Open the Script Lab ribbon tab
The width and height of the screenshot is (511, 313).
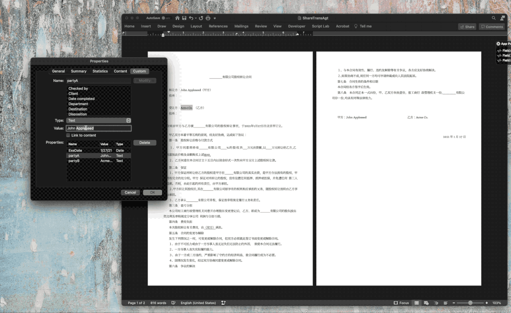pyautogui.click(x=320, y=26)
